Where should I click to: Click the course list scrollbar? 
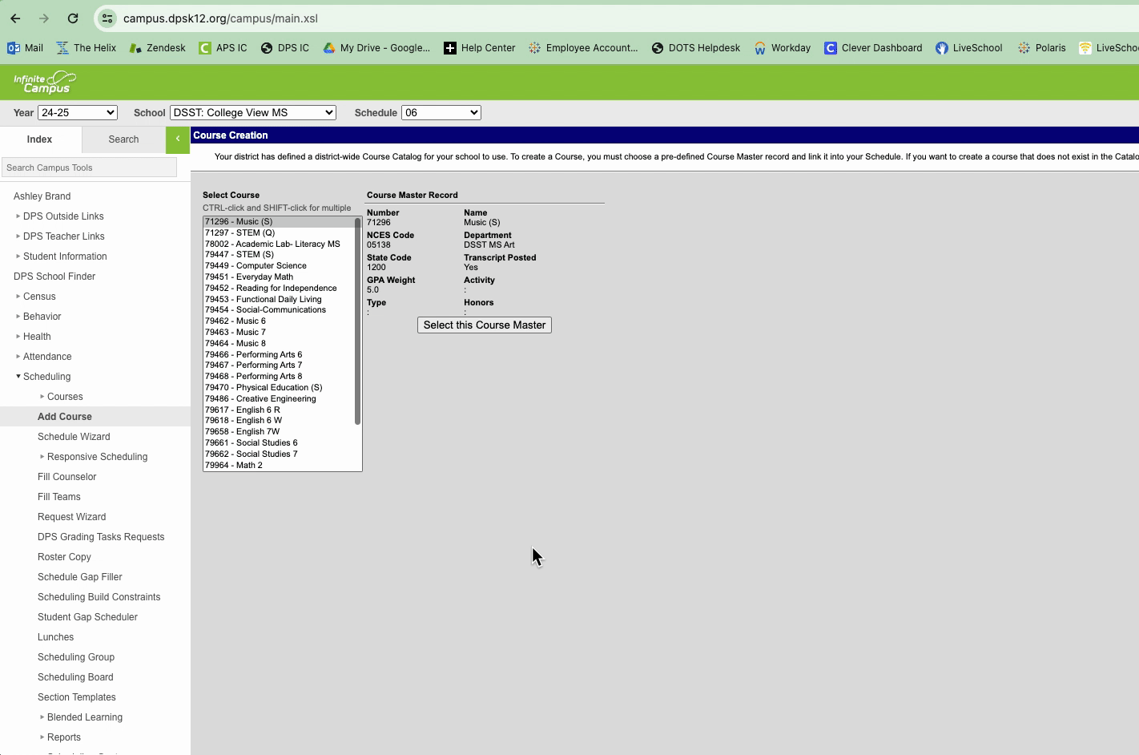tap(357, 321)
